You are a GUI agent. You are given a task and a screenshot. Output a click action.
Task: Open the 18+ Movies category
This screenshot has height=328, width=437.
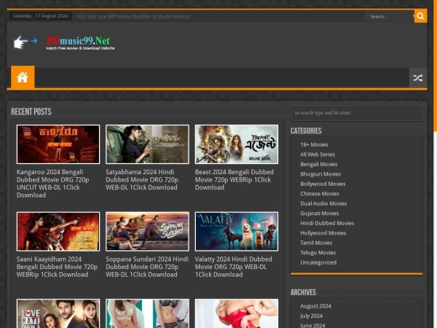click(x=314, y=144)
